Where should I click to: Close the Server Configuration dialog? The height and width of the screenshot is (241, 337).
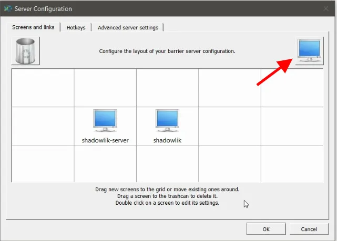pos(326,8)
